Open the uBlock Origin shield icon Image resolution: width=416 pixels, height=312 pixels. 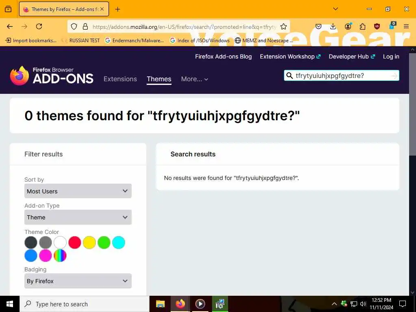377,26
